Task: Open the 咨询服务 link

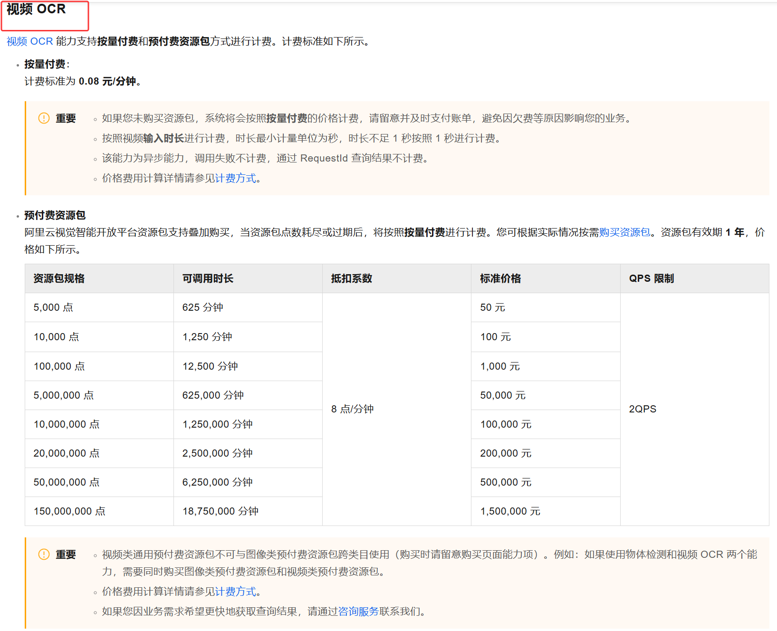Action: tap(358, 612)
